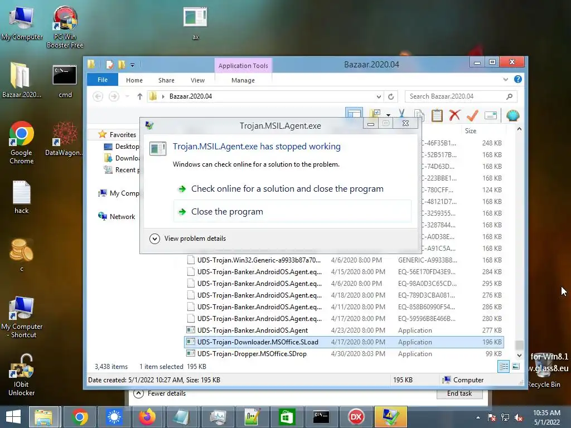Open Windows Store from the taskbar
This screenshot has height=428, width=571.
pyautogui.click(x=287, y=417)
